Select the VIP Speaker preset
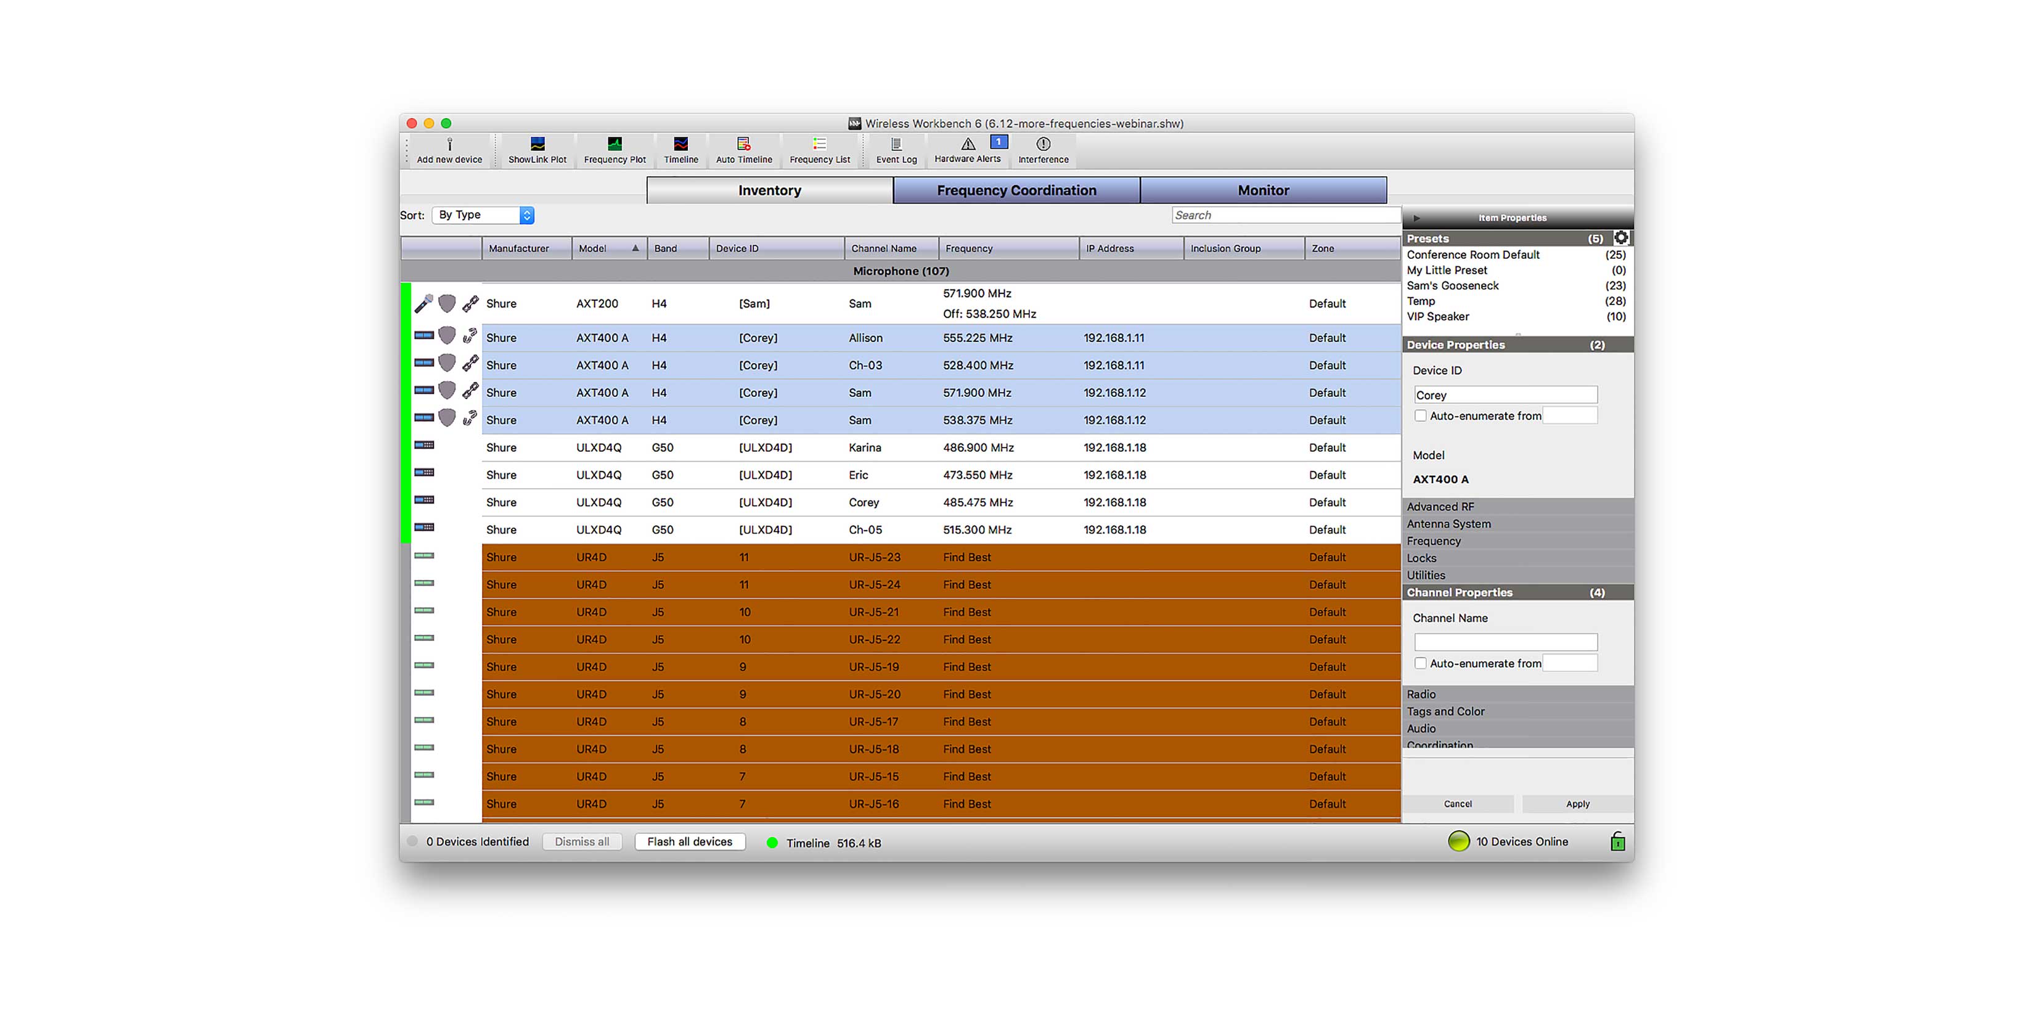The image size is (2034, 1017). (1516, 317)
